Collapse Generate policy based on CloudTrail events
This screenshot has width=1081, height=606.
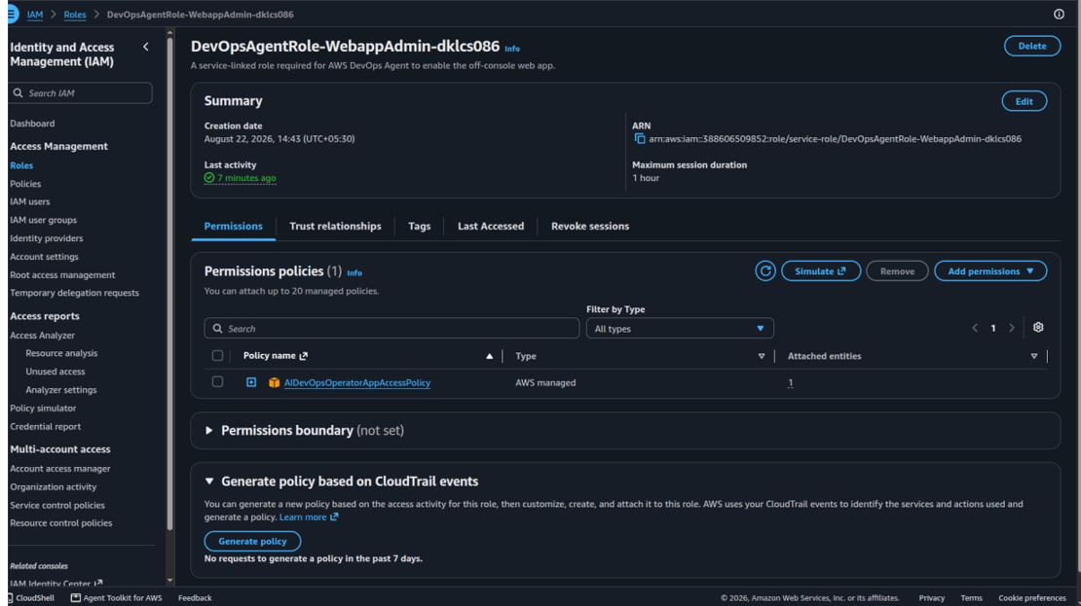point(208,481)
